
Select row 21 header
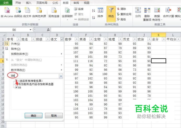click(x=3, y=126)
